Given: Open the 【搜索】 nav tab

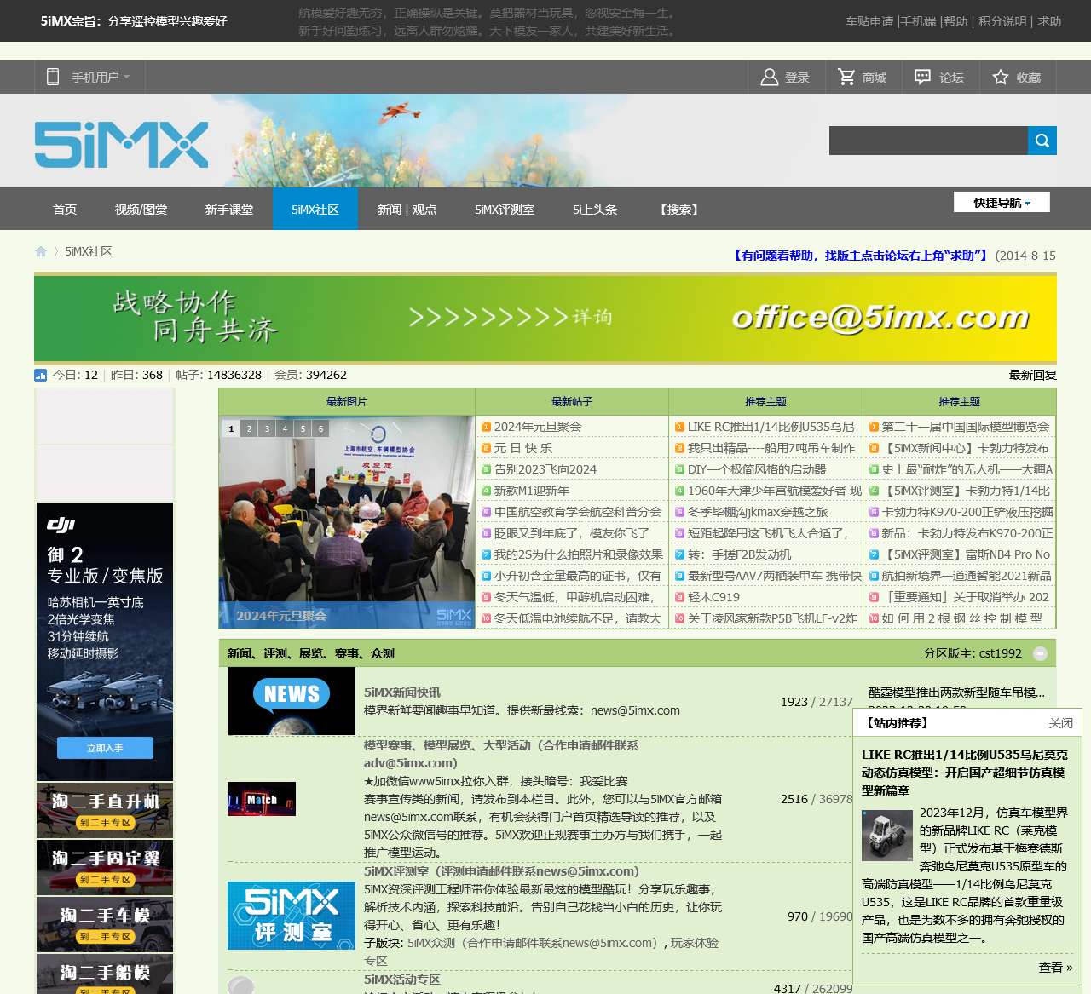Looking at the screenshot, I should point(678,209).
